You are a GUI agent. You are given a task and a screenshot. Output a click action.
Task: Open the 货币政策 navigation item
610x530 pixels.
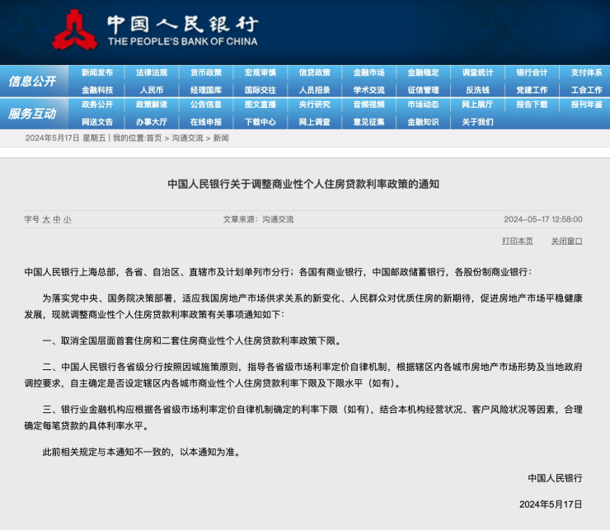(x=206, y=73)
